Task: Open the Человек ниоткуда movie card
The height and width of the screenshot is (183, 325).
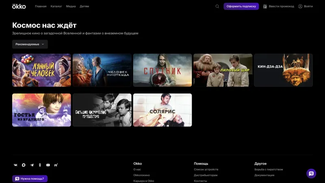Action: tap(102, 70)
